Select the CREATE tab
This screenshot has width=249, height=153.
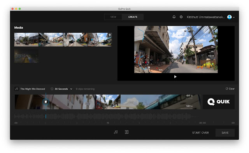(133, 17)
